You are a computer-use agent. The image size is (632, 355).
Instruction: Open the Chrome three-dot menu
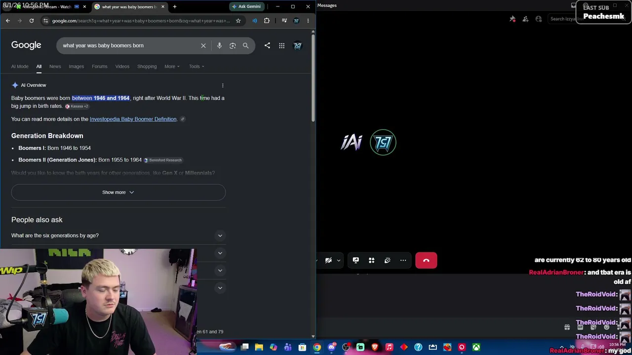308,21
